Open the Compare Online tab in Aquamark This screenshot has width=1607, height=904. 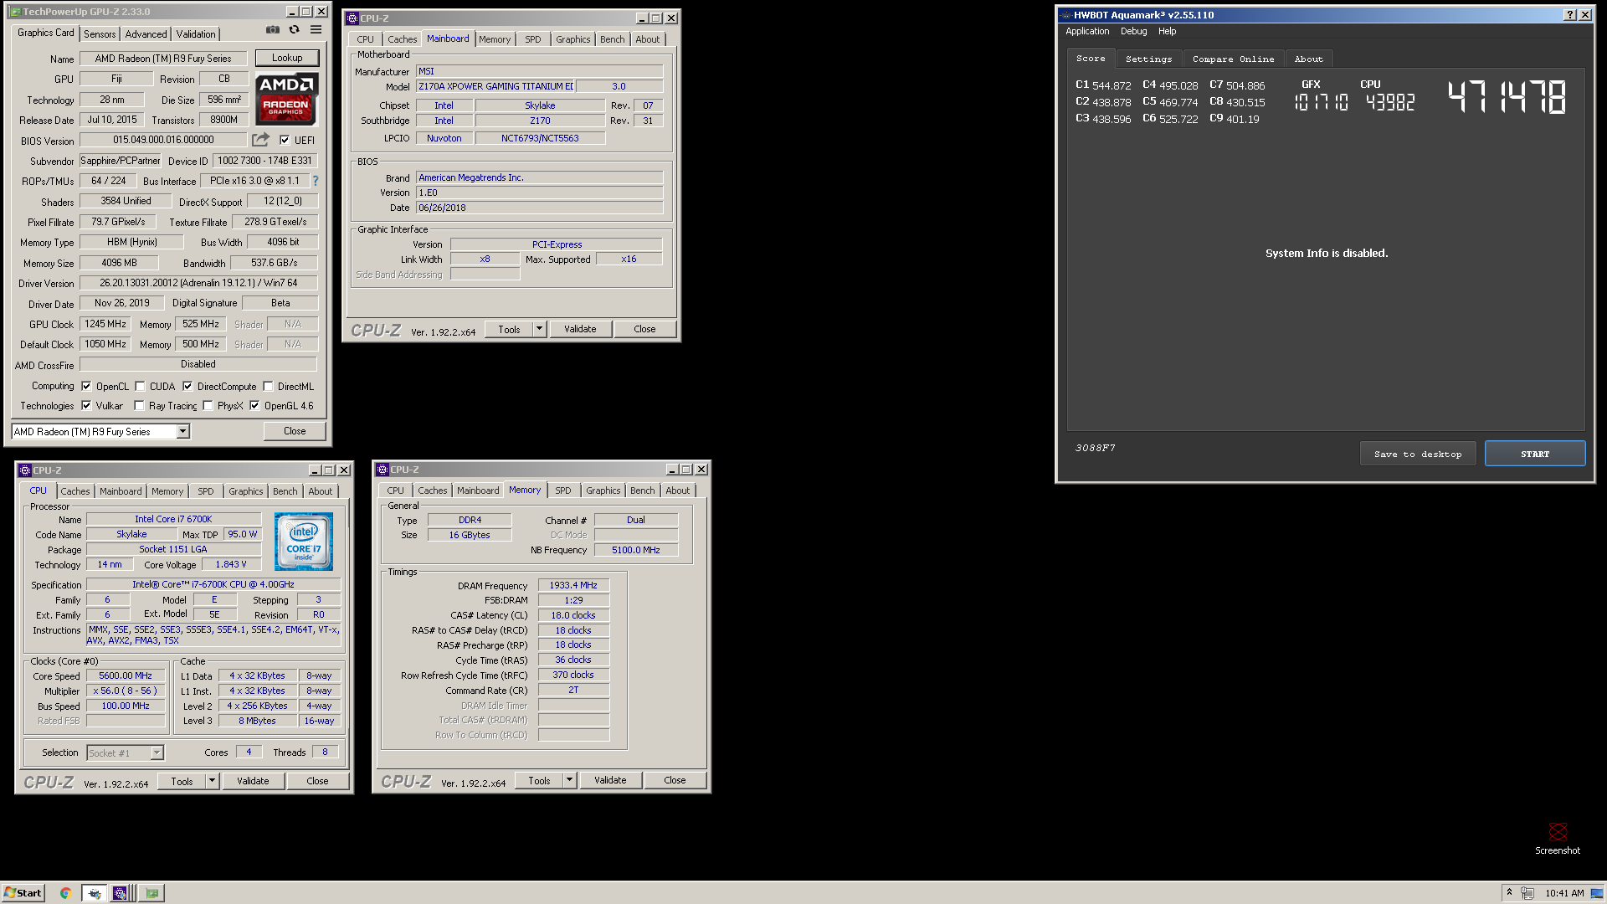[x=1233, y=59]
